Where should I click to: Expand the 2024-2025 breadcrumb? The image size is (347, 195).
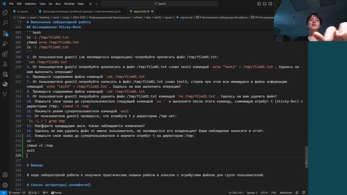[79, 17]
